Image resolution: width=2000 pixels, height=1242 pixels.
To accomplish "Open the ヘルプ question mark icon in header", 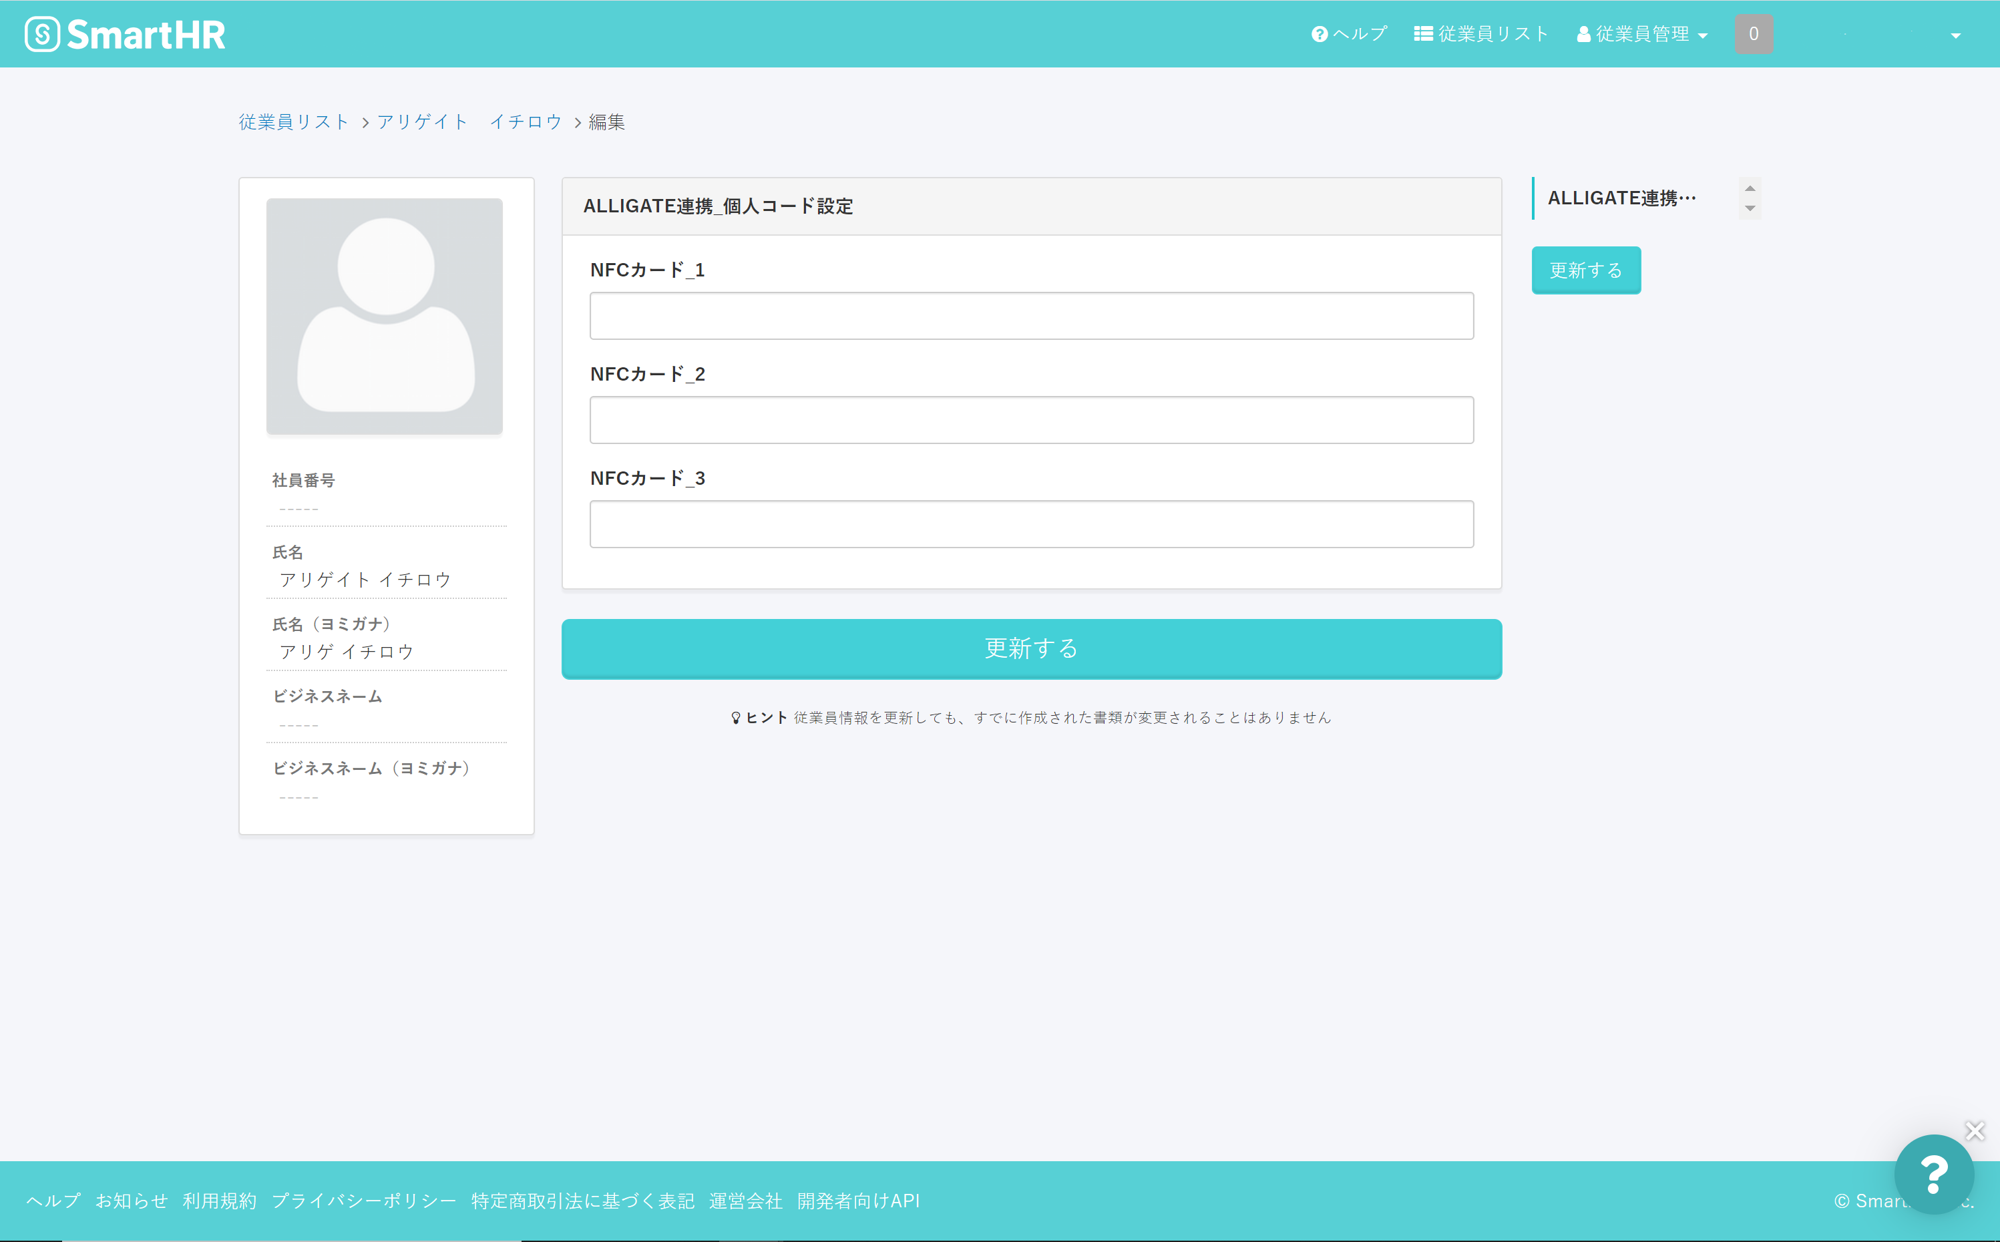I will pos(1319,35).
